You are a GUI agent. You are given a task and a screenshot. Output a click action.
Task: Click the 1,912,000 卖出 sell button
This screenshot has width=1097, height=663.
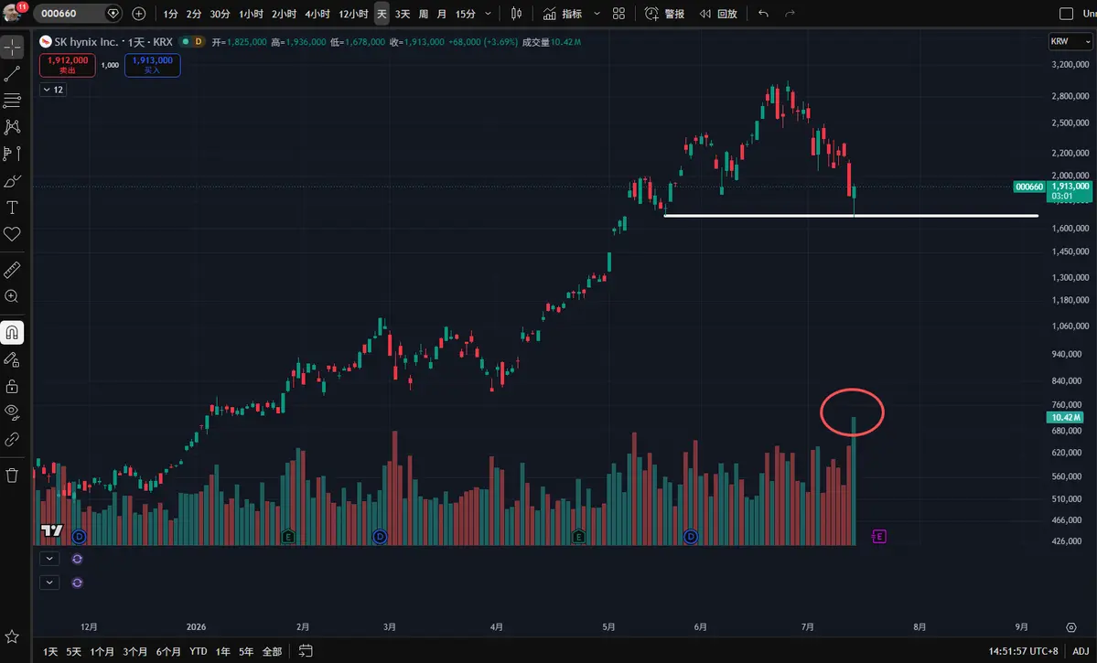(67, 65)
